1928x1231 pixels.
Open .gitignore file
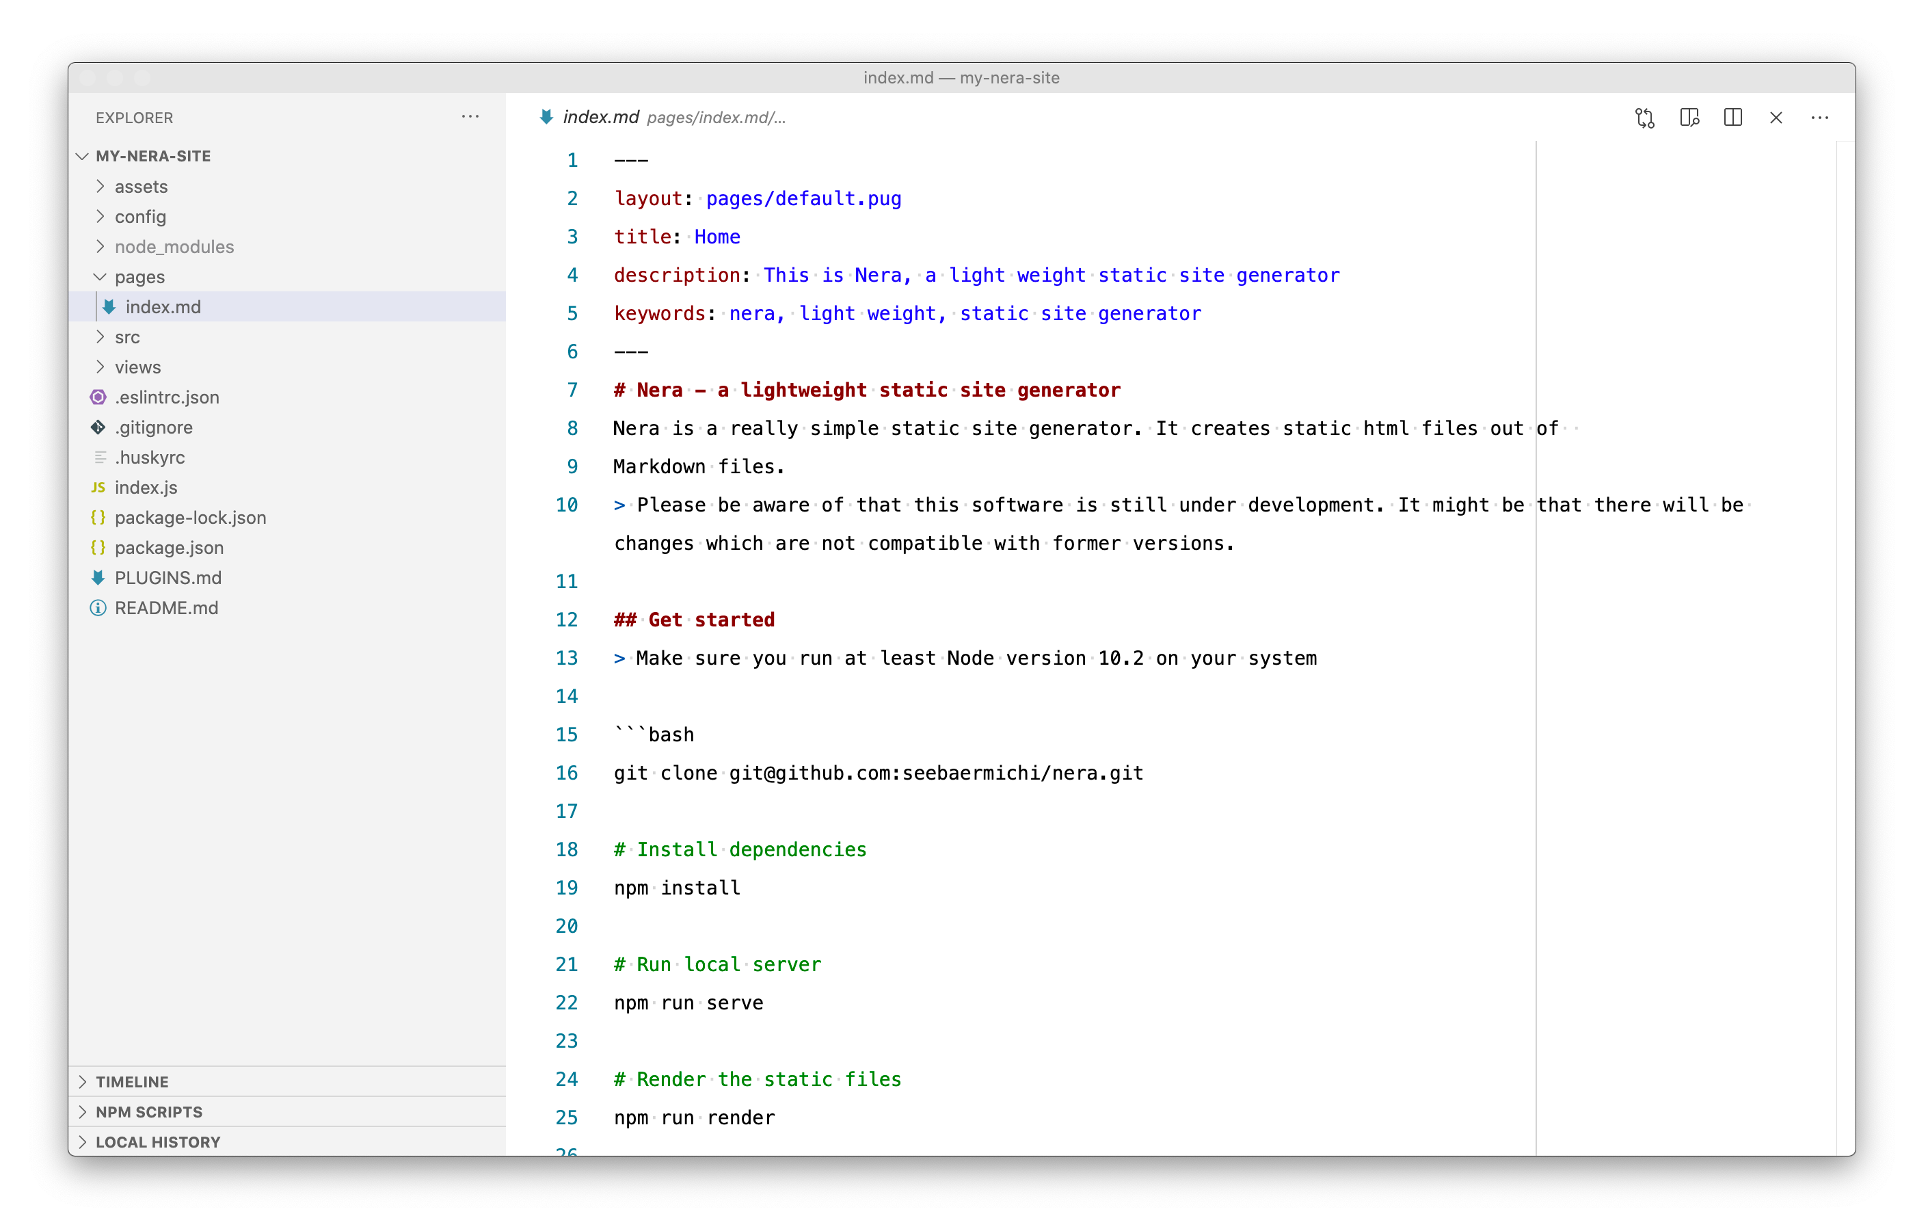tap(287, 427)
